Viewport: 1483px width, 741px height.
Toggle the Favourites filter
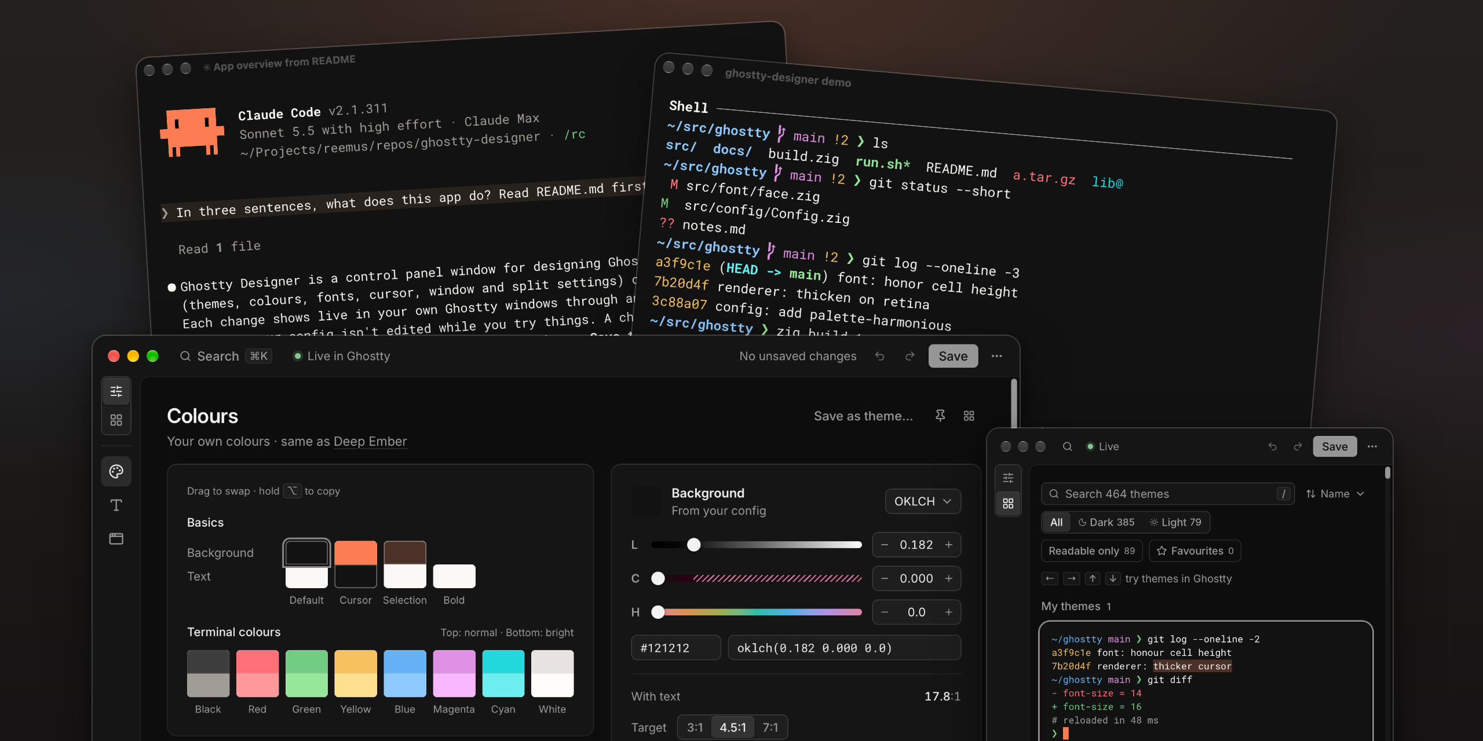tap(1195, 551)
